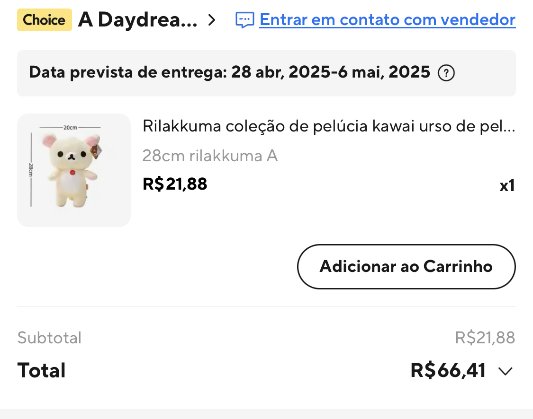This screenshot has height=419, width=533.
Task: Open the Rilakkuma plush product thumbnail
Action: tap(74, 170)
